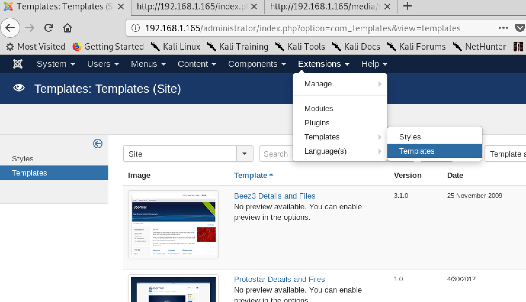Click the Joomla logo in admin menu
The height and width of the screenshot is (302, 526).
(18, 64)
